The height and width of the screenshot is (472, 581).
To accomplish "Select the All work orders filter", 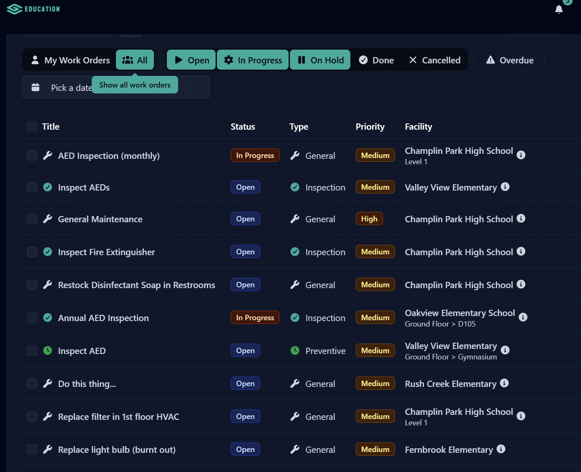I will click(x=135, y=60).
